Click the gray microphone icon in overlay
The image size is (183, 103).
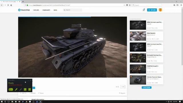click(21, 90)
